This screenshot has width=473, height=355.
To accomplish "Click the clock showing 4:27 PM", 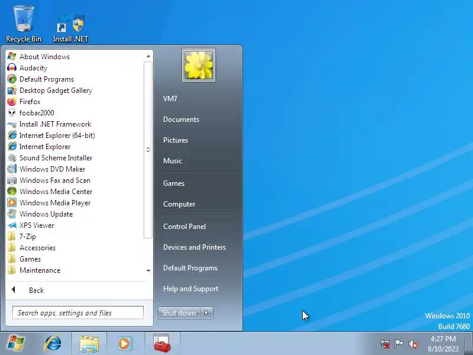I will coord(443,338).
